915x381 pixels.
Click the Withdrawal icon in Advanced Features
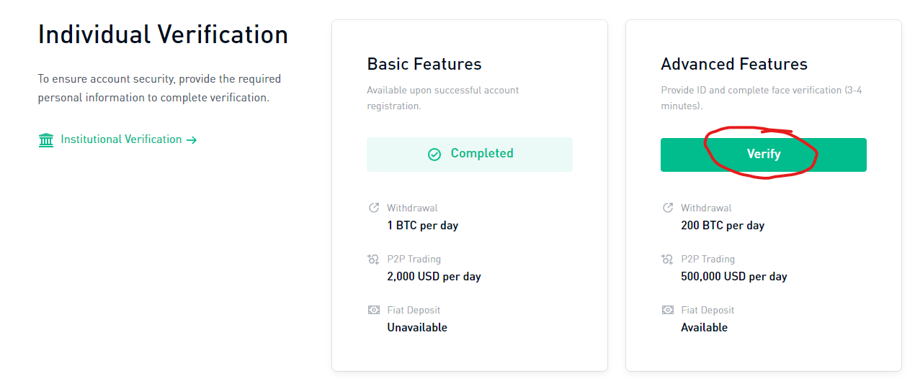tap(668, 208)
